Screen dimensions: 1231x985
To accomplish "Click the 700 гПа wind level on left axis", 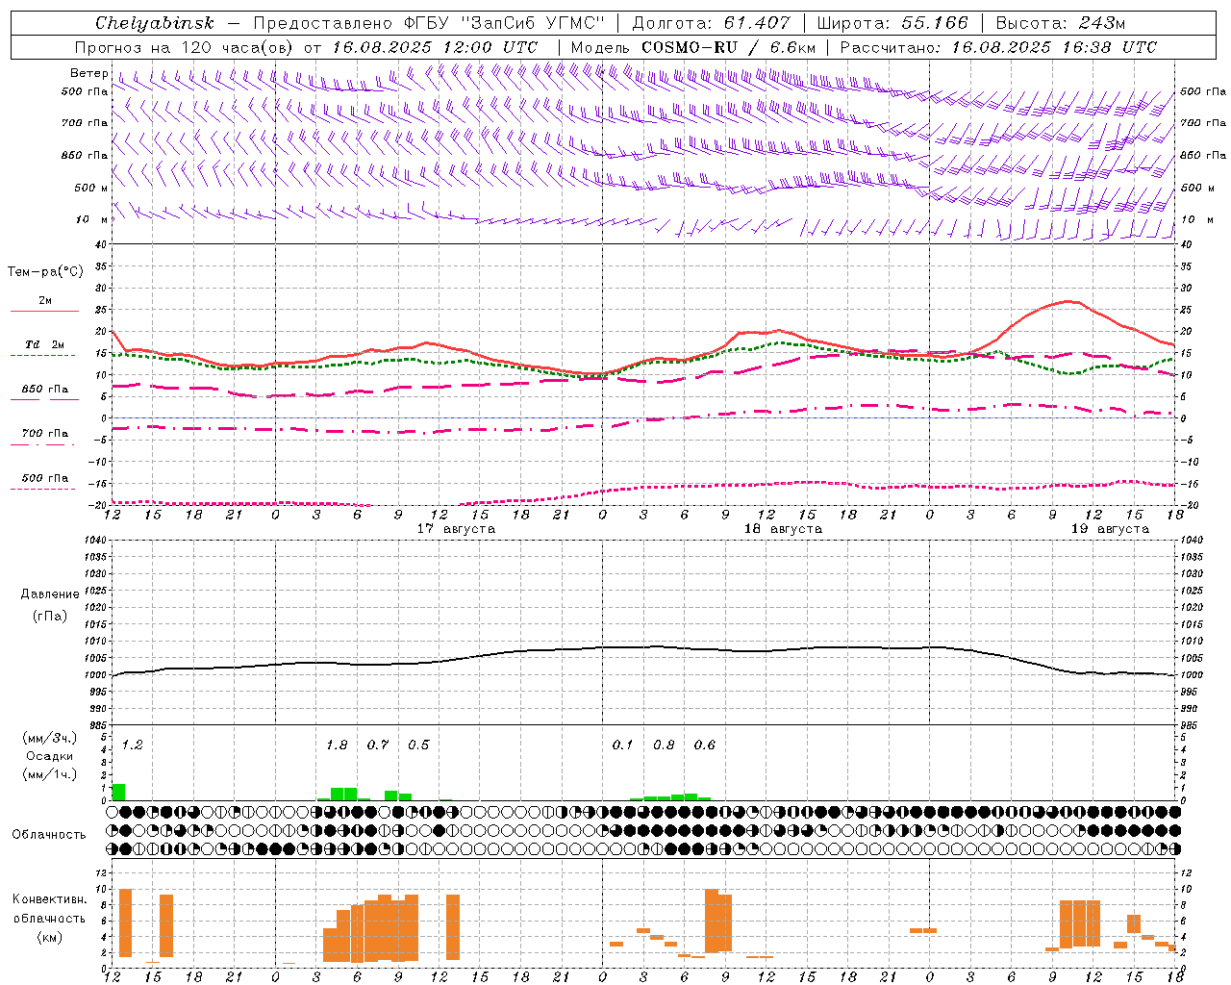I will 85,123.
